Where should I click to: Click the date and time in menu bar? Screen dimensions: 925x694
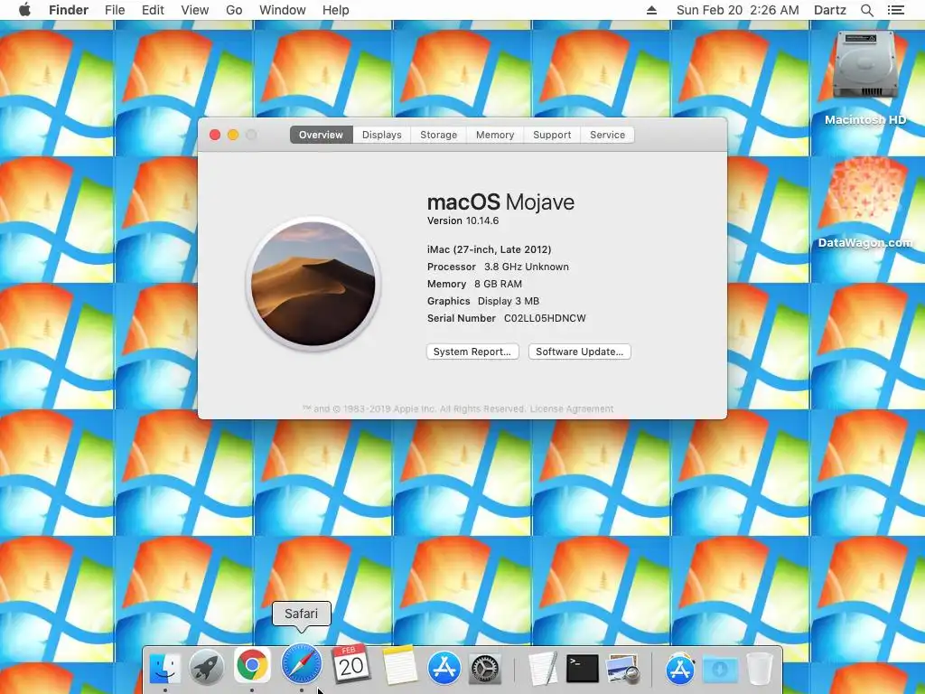(x=737, y=10)
